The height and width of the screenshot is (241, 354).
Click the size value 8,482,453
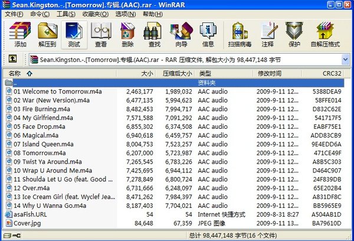click(139, 109)
